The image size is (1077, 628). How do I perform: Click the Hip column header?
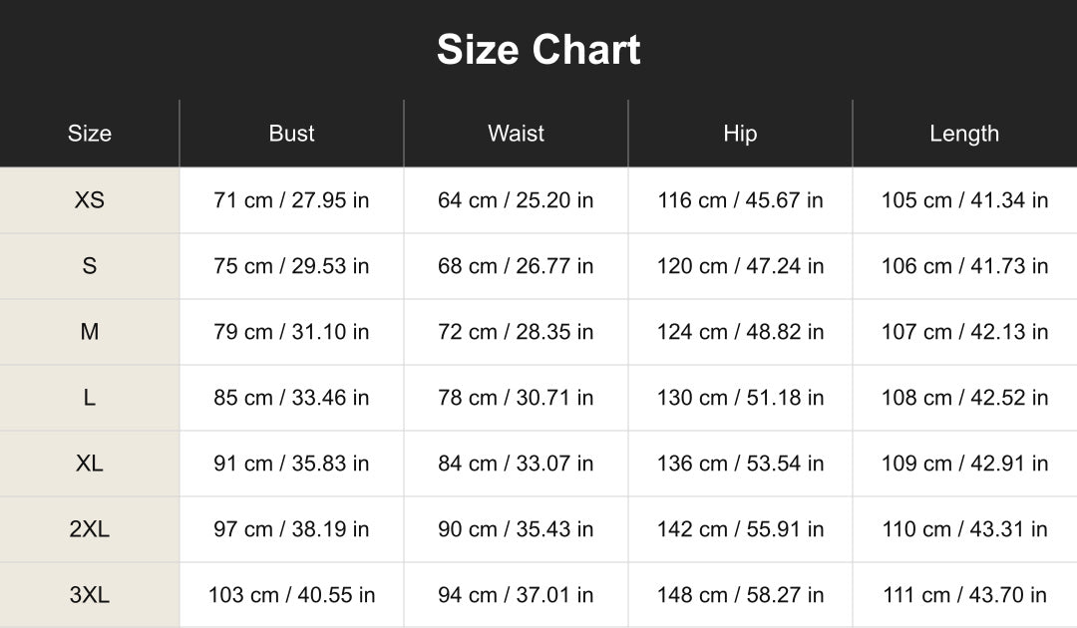pyautogui.click(x=740, y=134)
